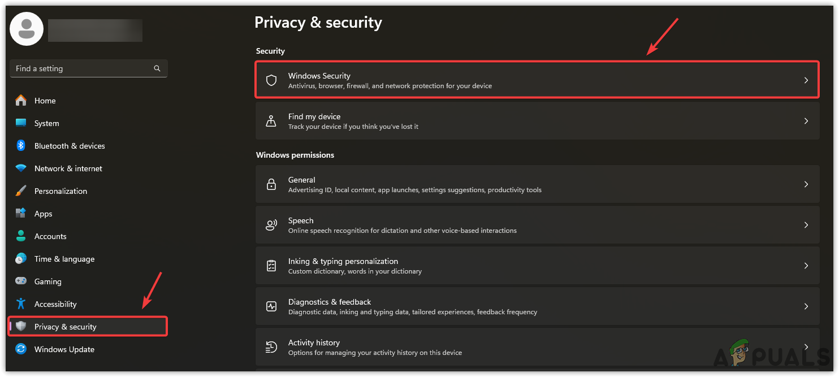The width and height of the screenshot is (839, 377).
Task: Click the Find a setting search box
Action: point(82,68)
